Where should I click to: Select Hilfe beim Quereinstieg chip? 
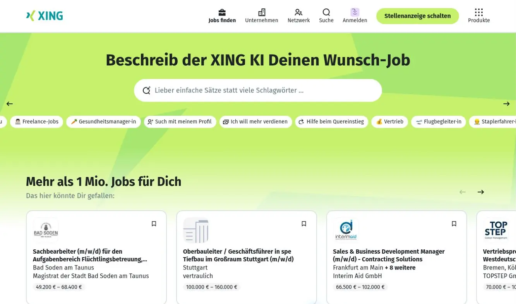(332, 122)
